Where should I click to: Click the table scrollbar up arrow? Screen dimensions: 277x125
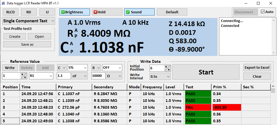tap(273, 86)
